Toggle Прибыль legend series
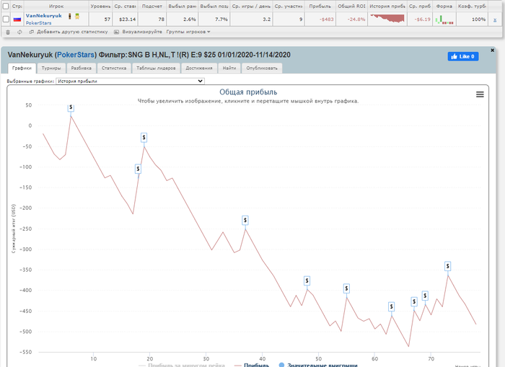Viewport: 505px width, 367px height. pyautogui.click(x=252, y=365)
